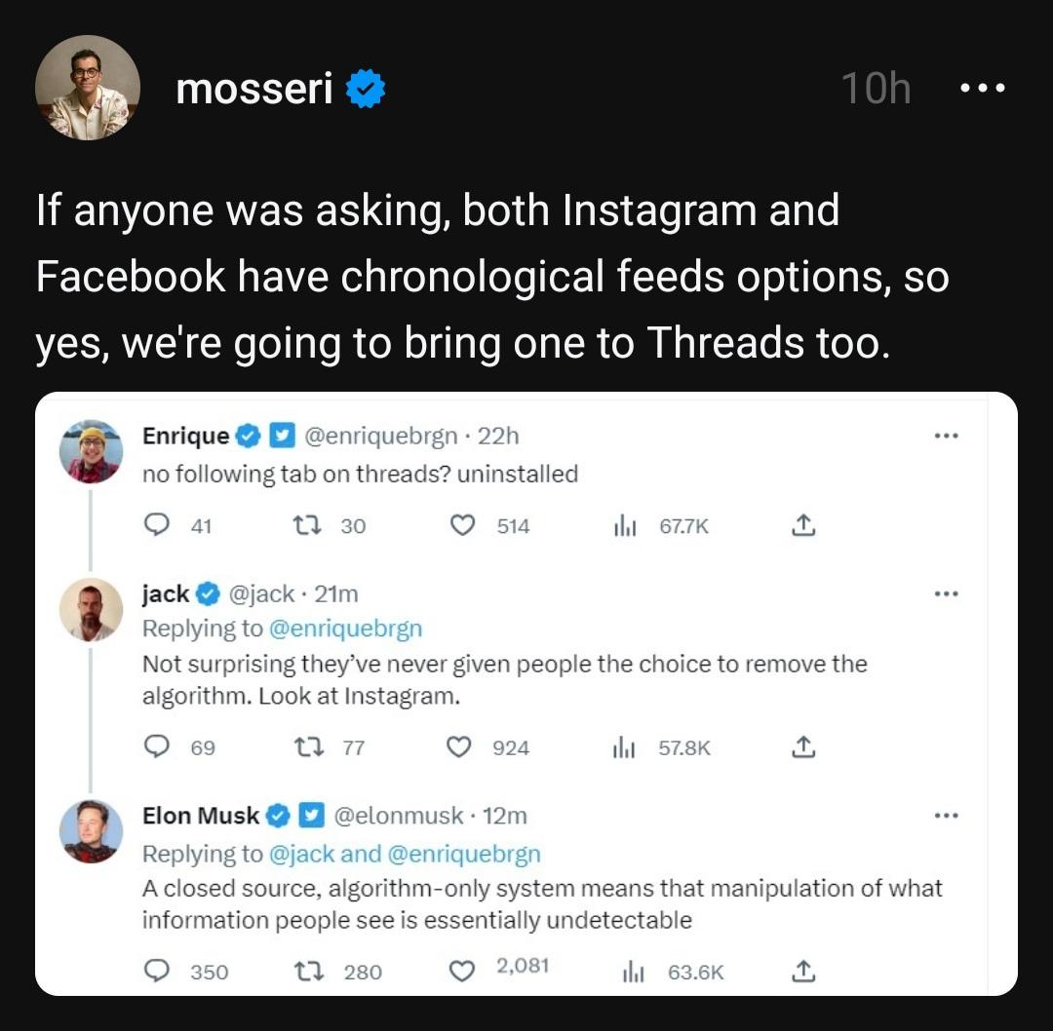
Task: Open more options on jack's tweet
Action: pos(946,592)
